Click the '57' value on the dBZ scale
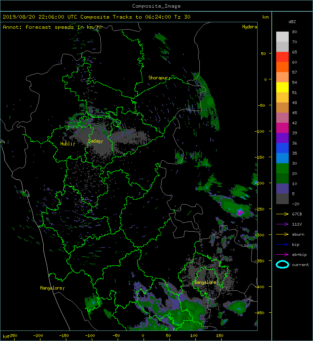313x341 pixels. 294,72
